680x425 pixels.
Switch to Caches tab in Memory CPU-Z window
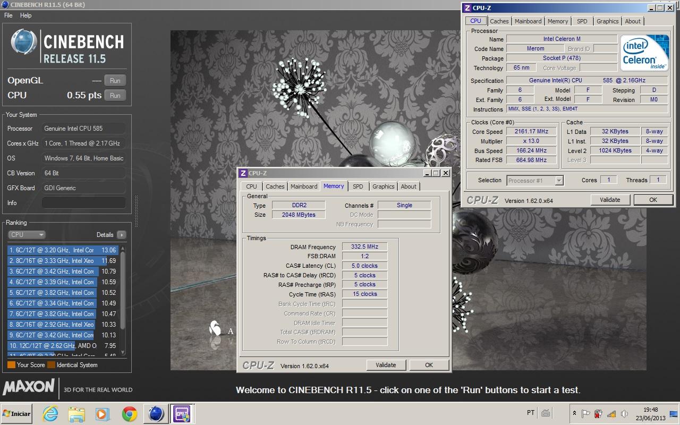275,186
